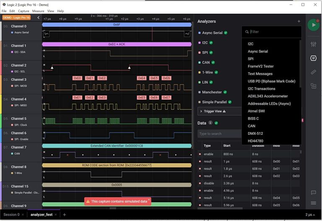
Task: Click the DEMO - Logic Pro 16 button
Action: pyautogui.click(x=16, y=18)
